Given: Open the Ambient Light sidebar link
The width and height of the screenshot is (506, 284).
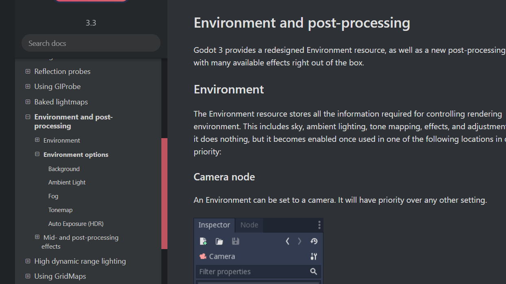Looking at the screenshot, I should click(x=67, y=182).
